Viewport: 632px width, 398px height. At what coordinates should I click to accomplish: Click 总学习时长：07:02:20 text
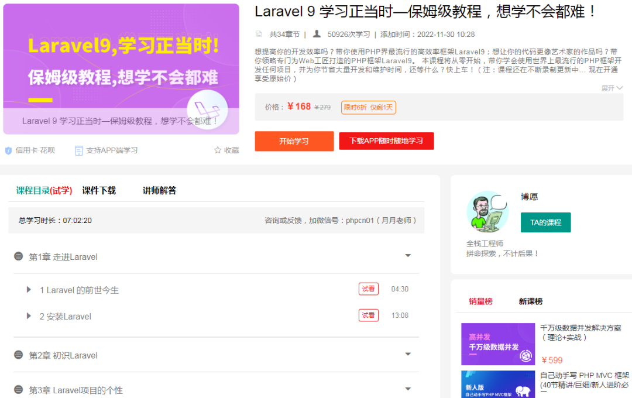coord(55,221)
